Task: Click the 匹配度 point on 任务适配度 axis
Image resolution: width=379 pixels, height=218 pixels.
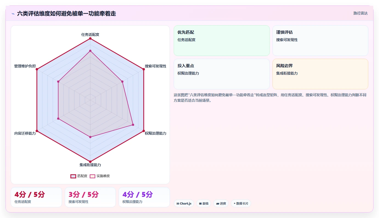Action: pos(90,38)
